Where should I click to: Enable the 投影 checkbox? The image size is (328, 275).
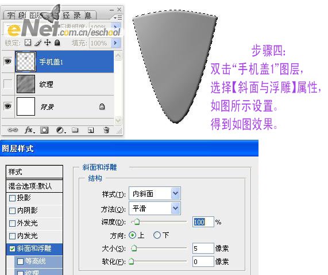coord(12,198)
